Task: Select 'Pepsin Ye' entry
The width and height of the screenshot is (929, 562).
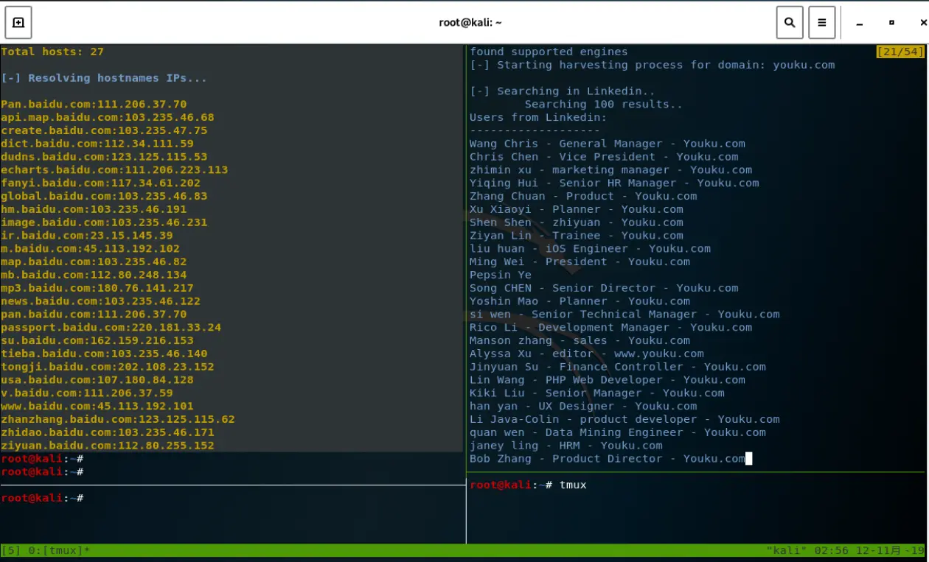Action: pos(501,275)
